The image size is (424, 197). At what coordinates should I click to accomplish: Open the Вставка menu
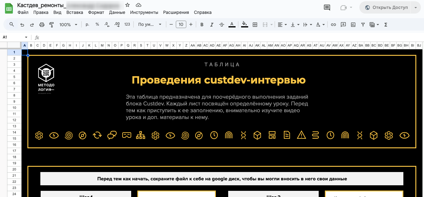coord(75,13)
